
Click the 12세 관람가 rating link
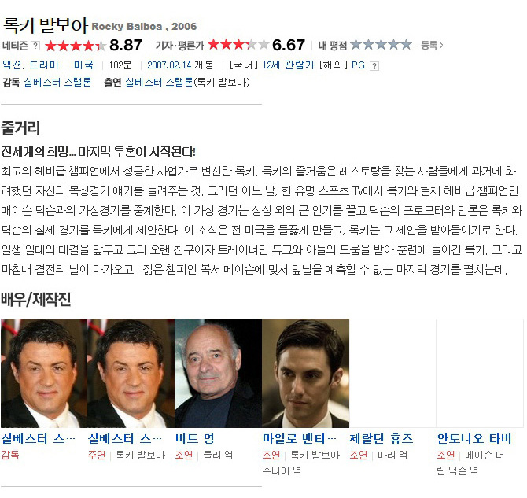[x=288, y=65]
